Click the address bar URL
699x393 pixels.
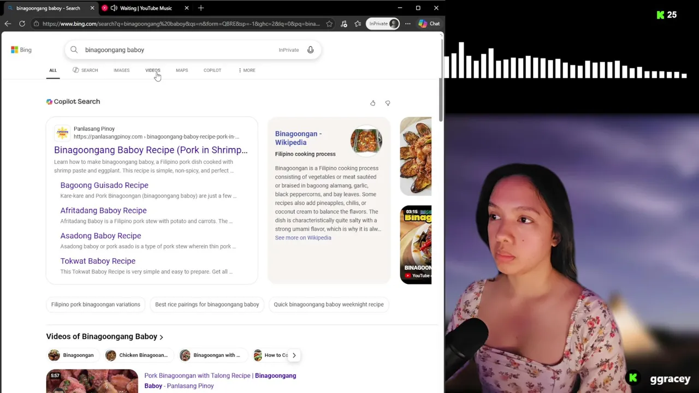[x=181, y=23]
